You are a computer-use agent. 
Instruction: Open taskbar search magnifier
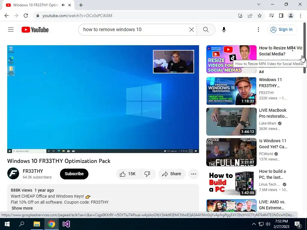(22, 224)
